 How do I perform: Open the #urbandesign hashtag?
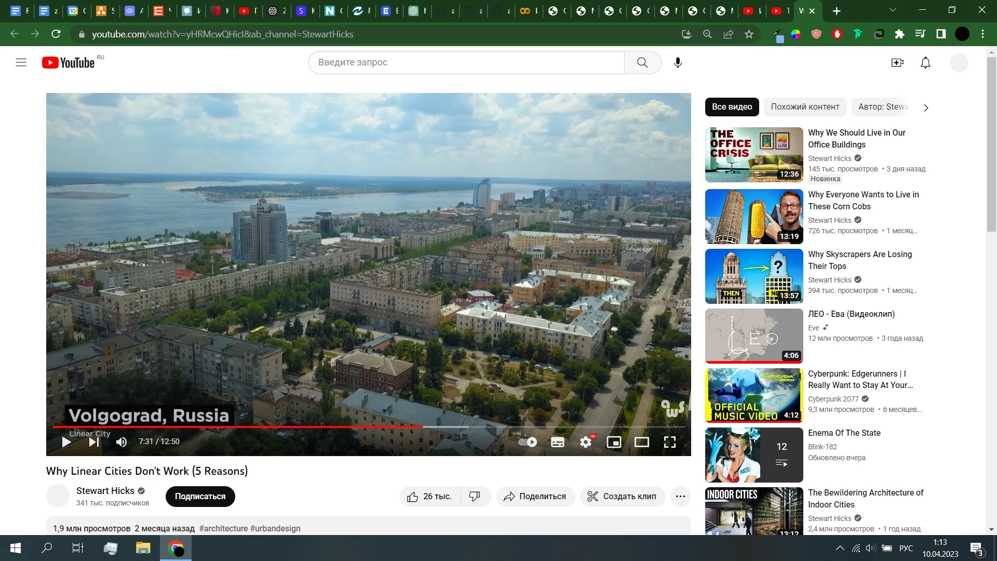coord(275,528)
